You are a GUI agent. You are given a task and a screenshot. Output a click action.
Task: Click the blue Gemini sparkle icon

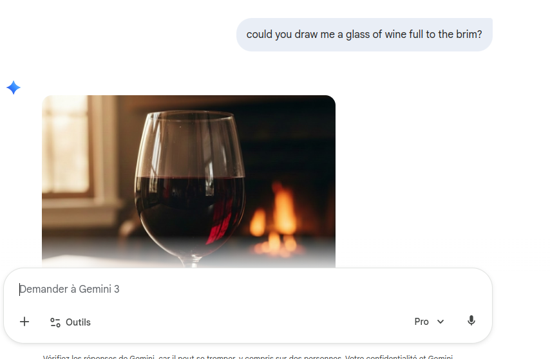click(x=14, y=87)
